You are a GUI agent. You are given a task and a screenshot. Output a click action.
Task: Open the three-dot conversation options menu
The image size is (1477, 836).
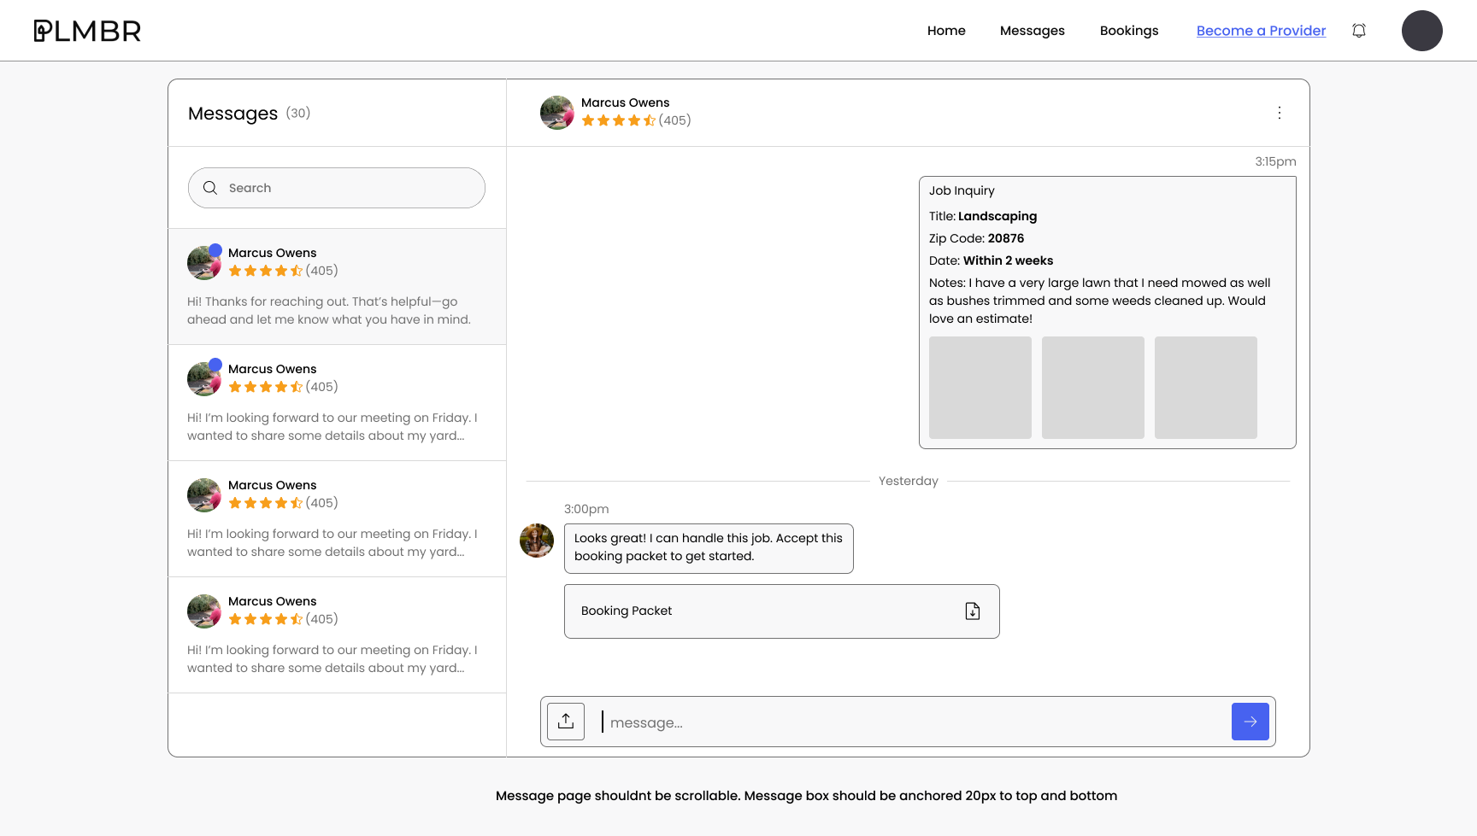(x=1279, y=113)
